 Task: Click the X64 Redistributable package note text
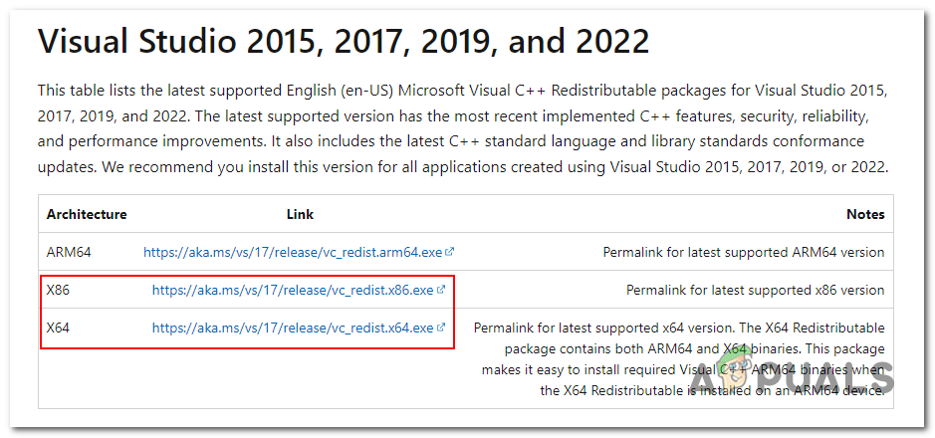[x=679, y=359]
